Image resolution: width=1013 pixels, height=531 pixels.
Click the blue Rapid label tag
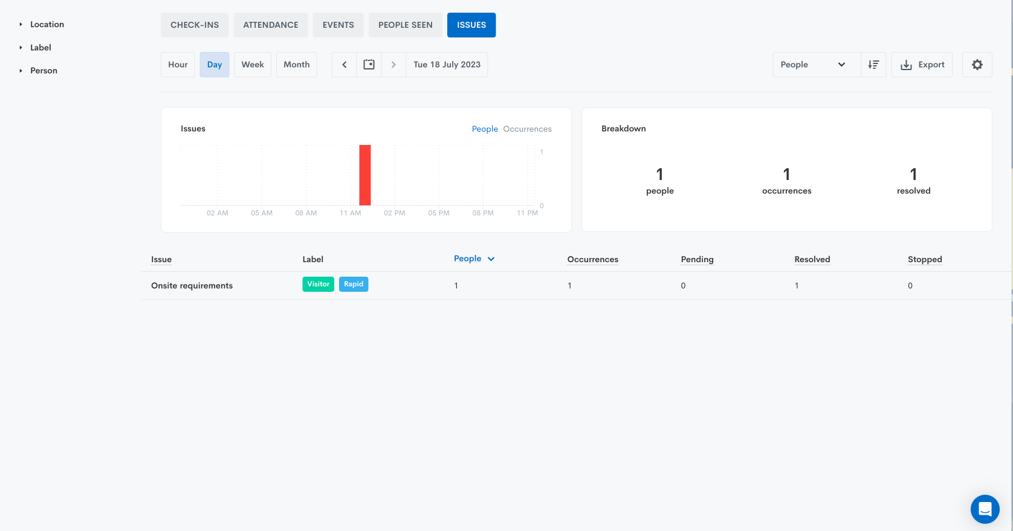(x=354, y=285)
